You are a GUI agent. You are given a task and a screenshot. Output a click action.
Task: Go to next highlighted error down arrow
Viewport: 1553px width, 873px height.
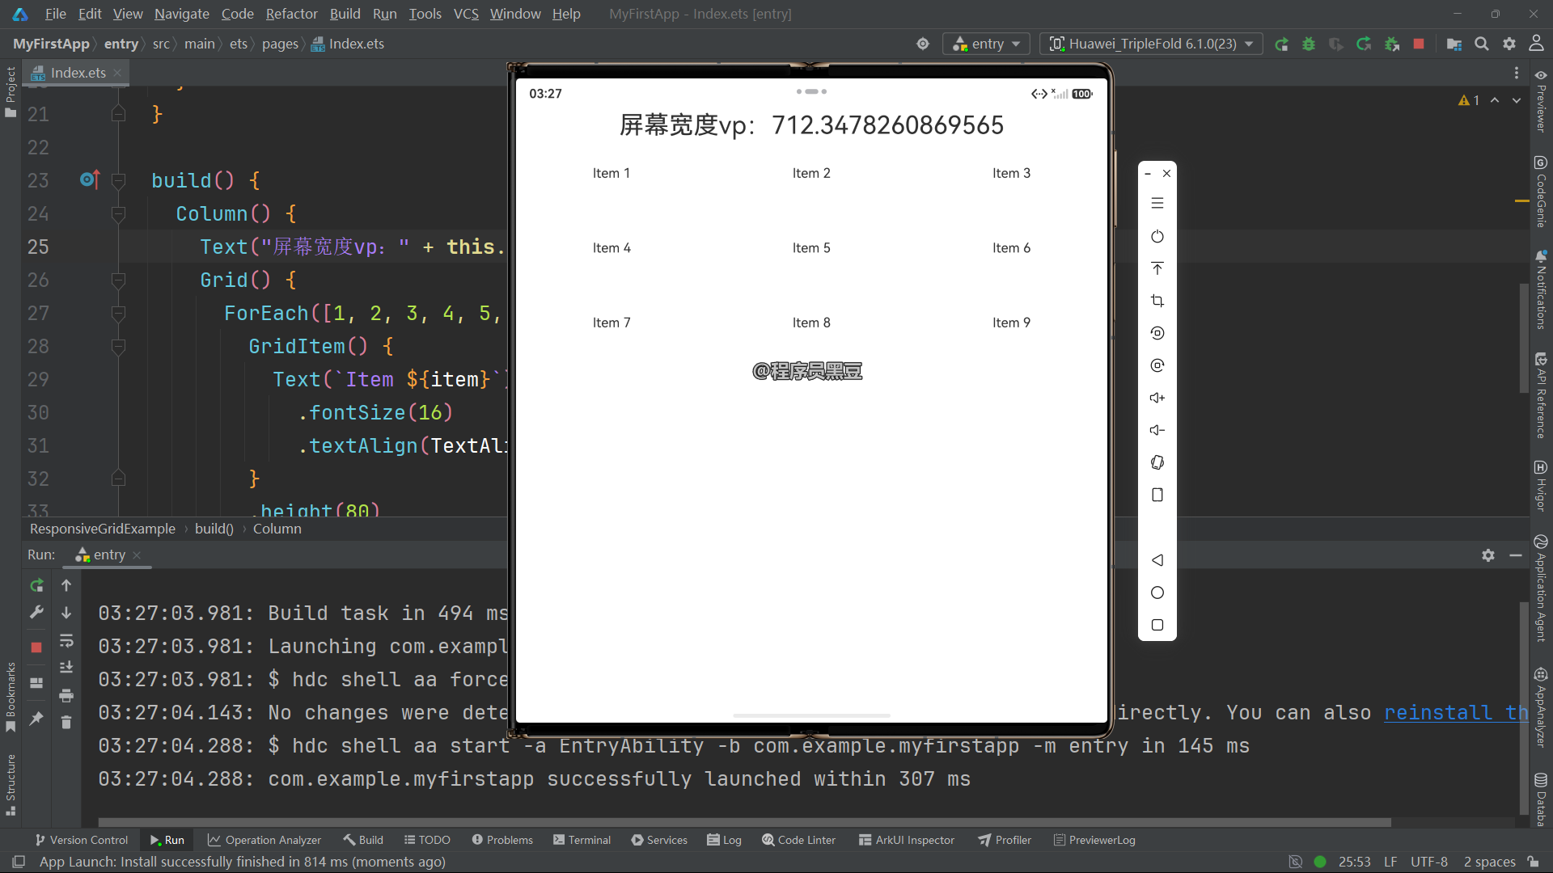tap(1517, 100)
